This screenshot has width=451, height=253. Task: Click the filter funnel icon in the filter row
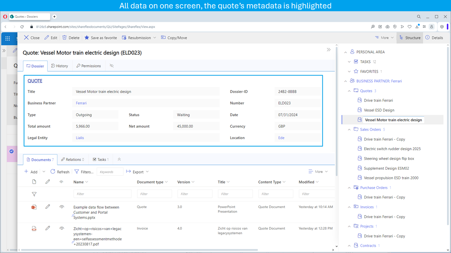pyautogui.click(x=34, y=194)
